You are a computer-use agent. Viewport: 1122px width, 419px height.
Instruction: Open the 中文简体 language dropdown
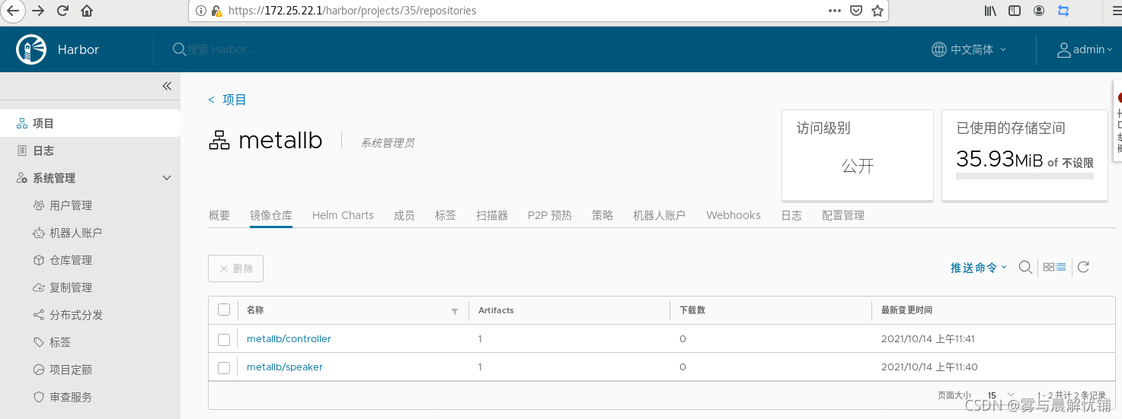(x=969, y=49)
